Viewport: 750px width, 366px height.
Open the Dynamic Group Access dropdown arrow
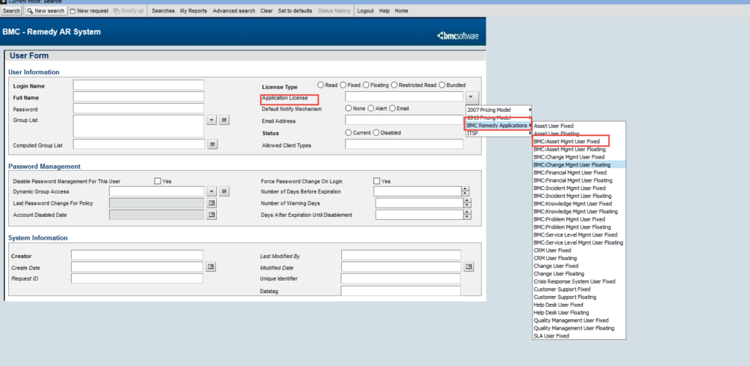click(x=212, y=191)
